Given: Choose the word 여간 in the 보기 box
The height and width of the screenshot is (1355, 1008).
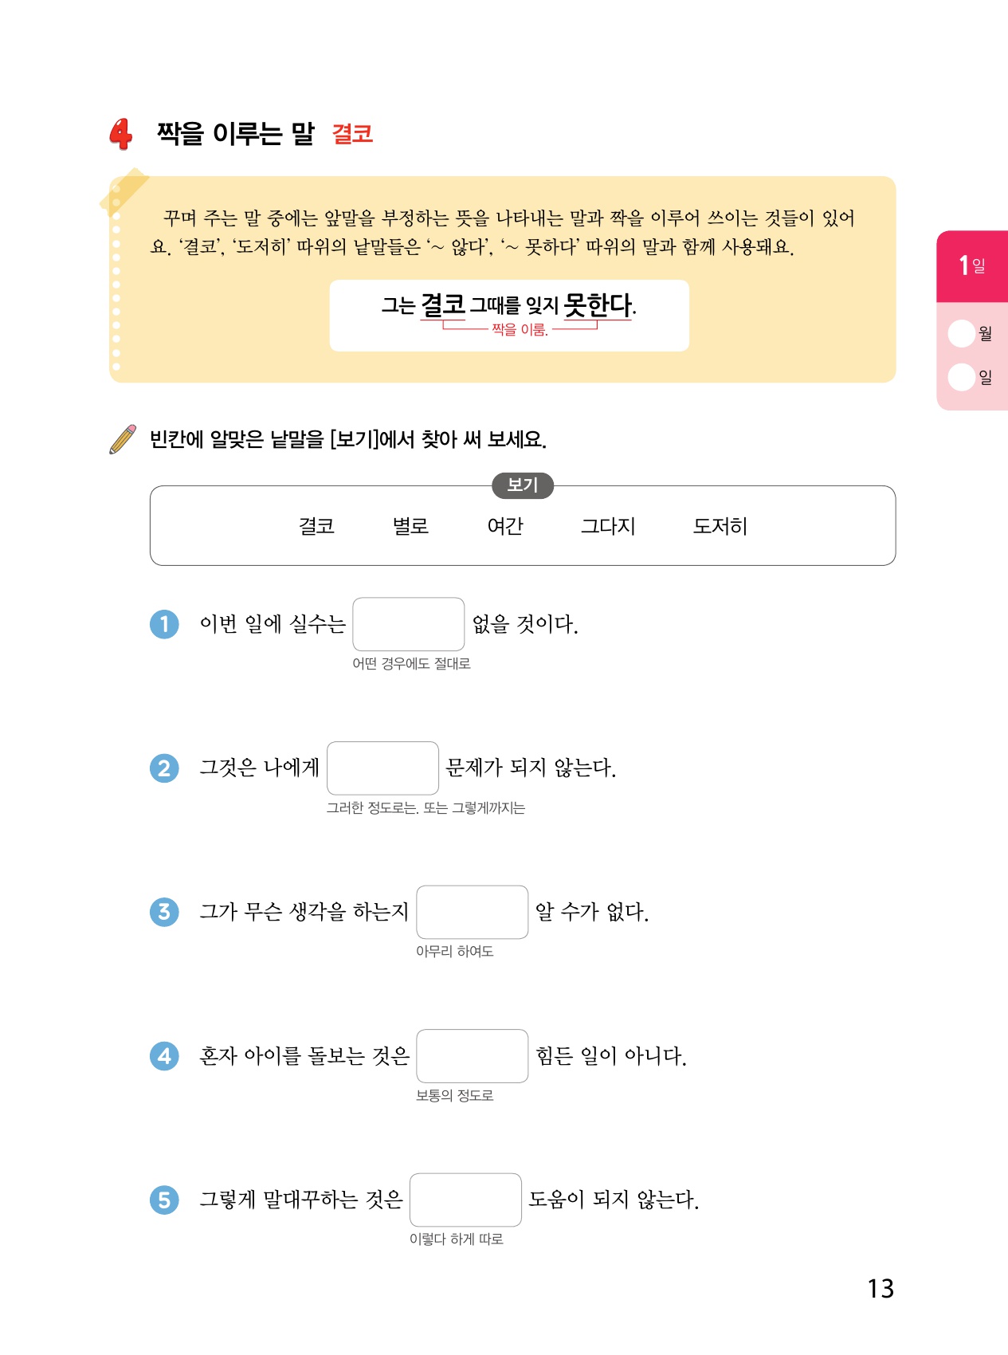Looking at the screenshot, I should point(505,526).
